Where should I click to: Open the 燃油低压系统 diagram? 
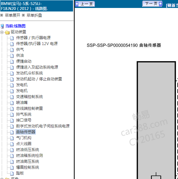28,150
